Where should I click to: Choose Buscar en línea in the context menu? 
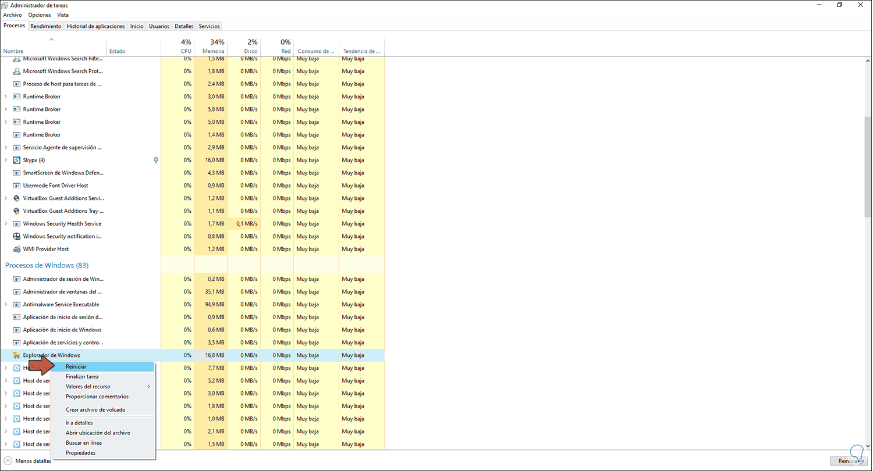coord(102,443)
